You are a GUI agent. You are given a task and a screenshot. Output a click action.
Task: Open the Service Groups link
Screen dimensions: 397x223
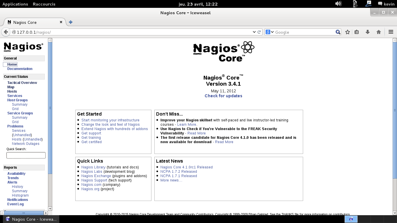[20, 113]
